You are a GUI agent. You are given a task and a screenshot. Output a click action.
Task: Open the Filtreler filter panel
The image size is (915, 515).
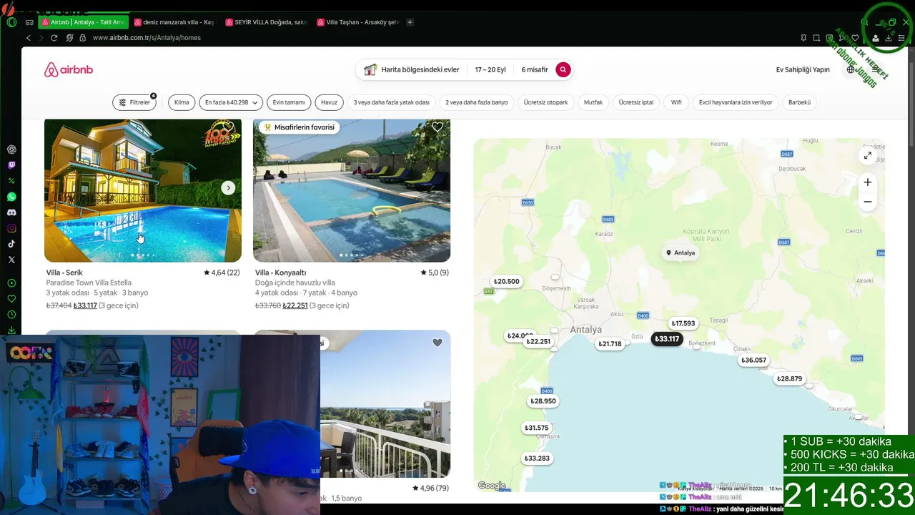pos(134,102)
